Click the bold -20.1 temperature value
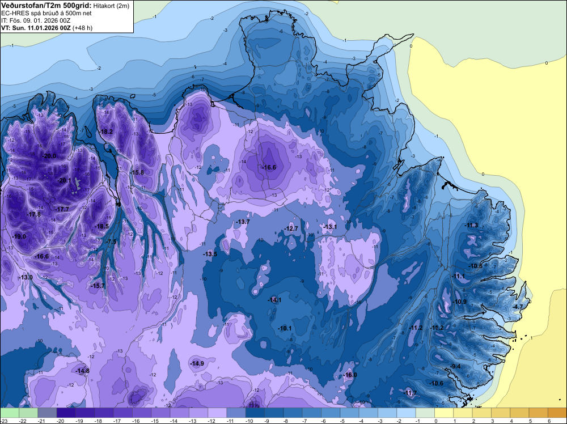Viewport: 567px width, 424px height. click(65, 180)
